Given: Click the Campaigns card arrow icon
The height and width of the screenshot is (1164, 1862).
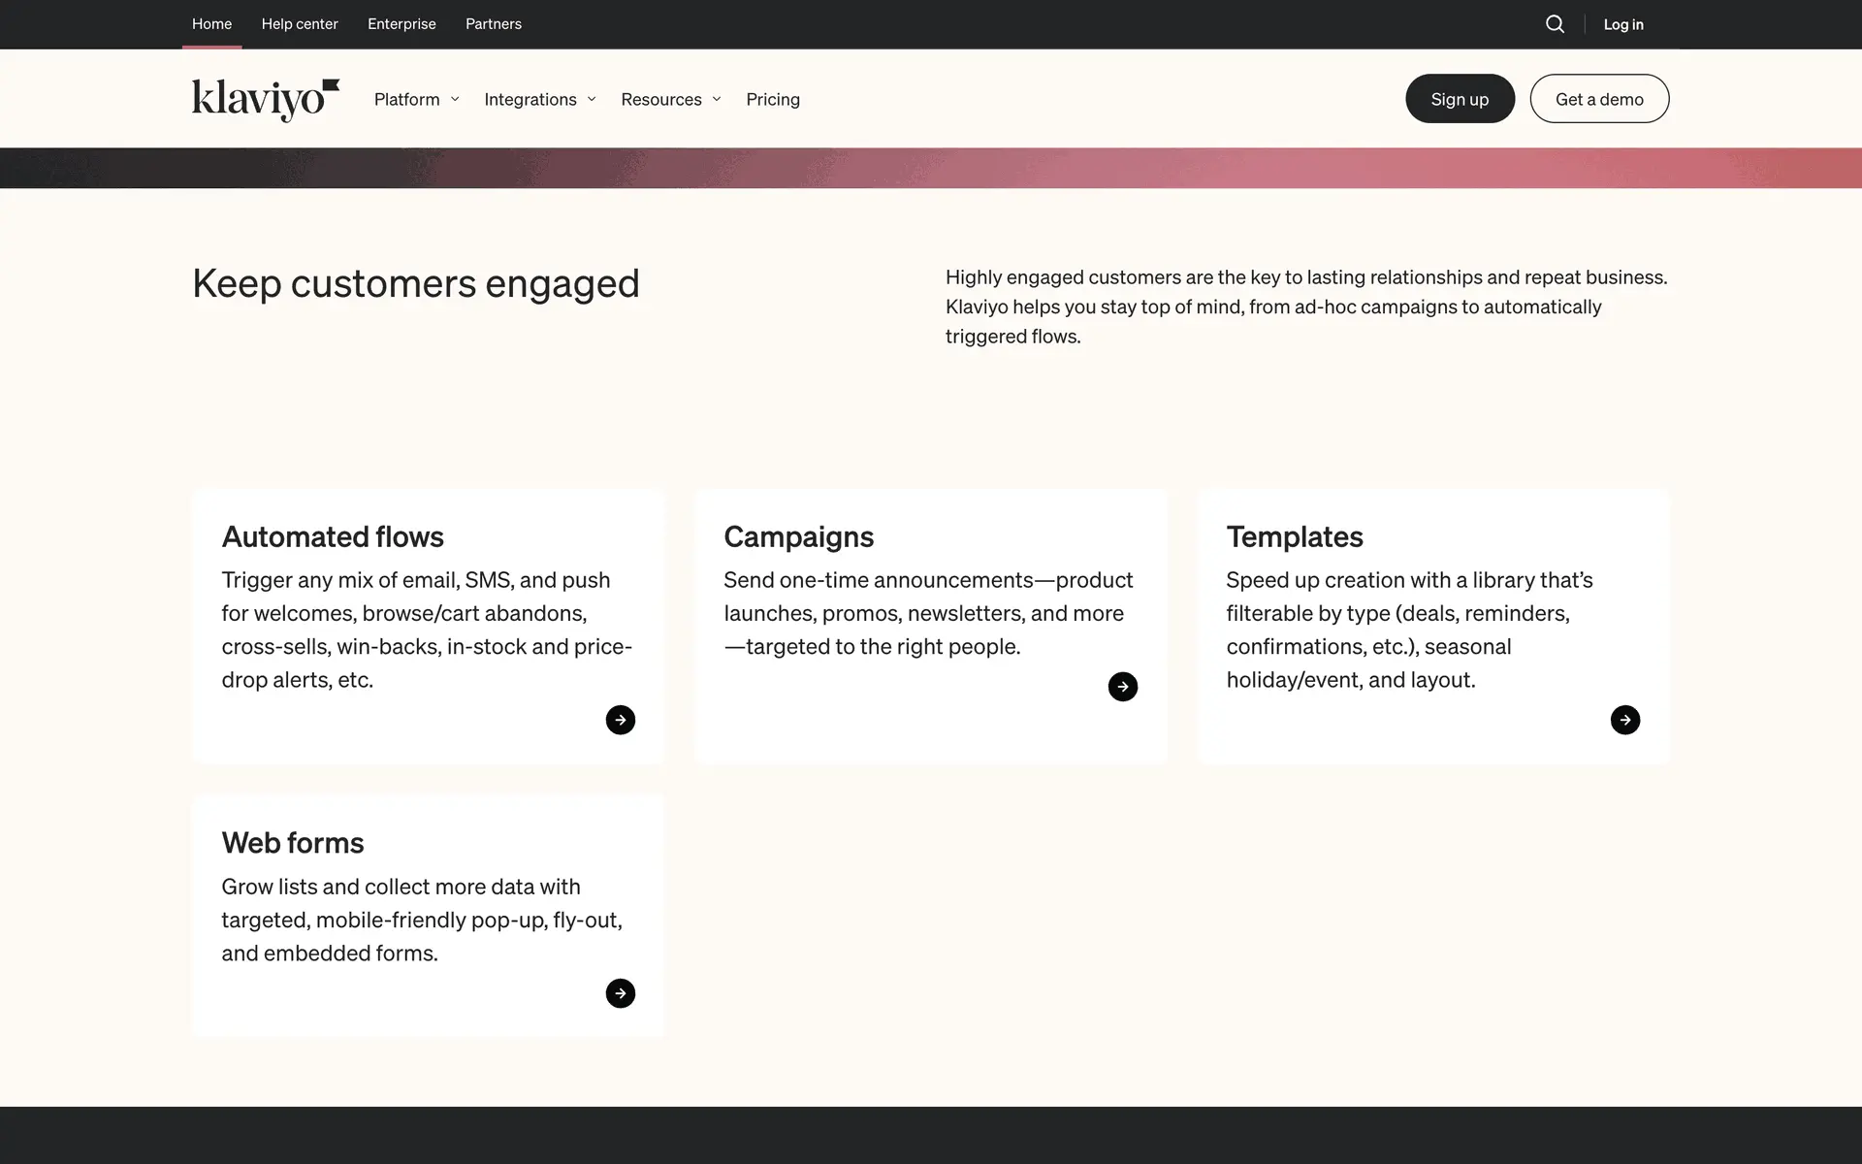Looking at the screenshot, I should pos(1123,687).
